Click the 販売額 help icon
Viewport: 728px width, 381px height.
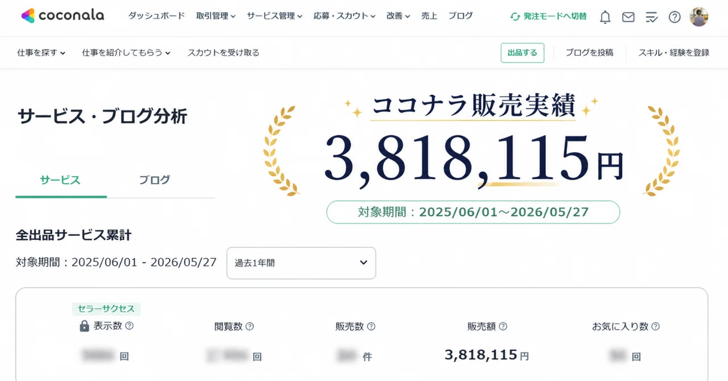(503, 326)
